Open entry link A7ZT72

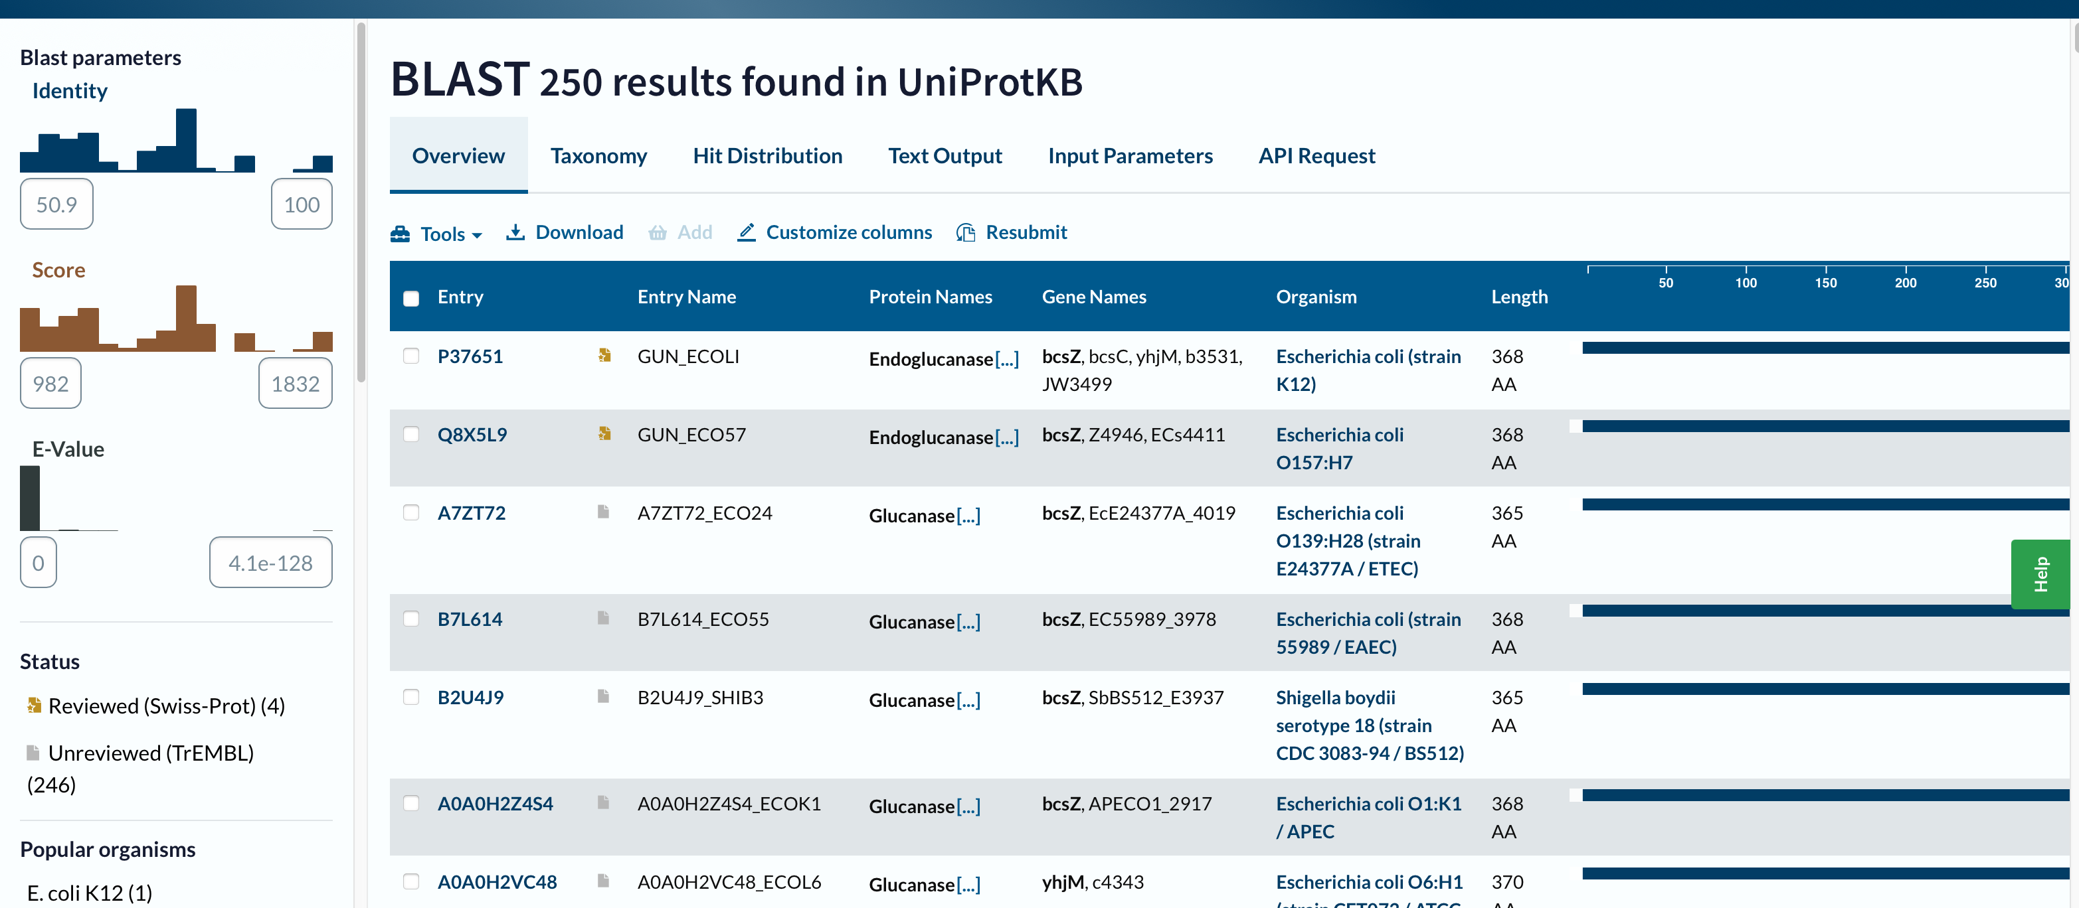click(472, 513)
